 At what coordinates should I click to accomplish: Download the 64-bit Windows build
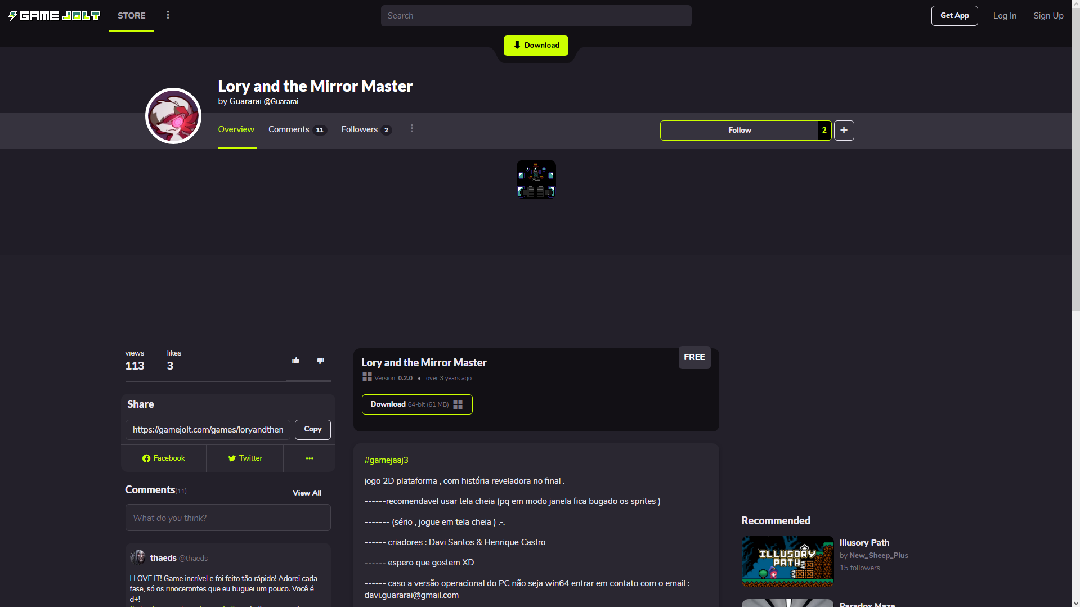(416, 404)
